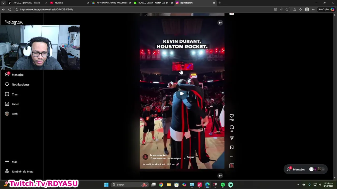Open Edge Settings and more menu
Image resolution: width=337 pixels, height=189 pixels.
pyautogui.click(x=313, y=9)
